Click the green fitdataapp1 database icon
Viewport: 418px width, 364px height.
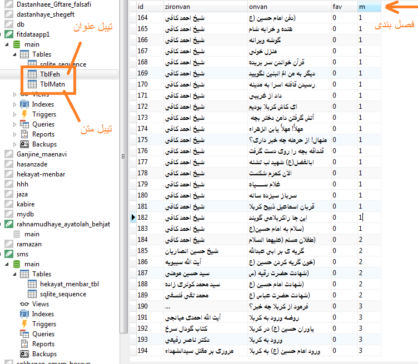click(x=8, y=34)
